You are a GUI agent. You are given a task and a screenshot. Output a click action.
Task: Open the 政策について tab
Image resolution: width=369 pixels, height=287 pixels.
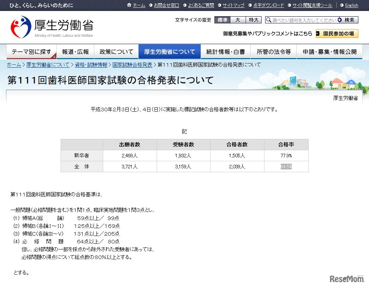pyautogui.click(x=117, y=51)
